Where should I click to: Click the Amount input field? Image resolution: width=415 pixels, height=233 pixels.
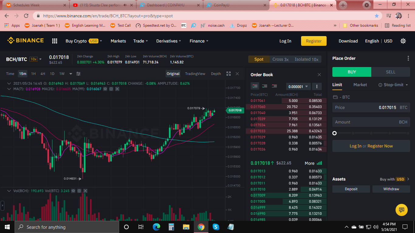(371, 122)
